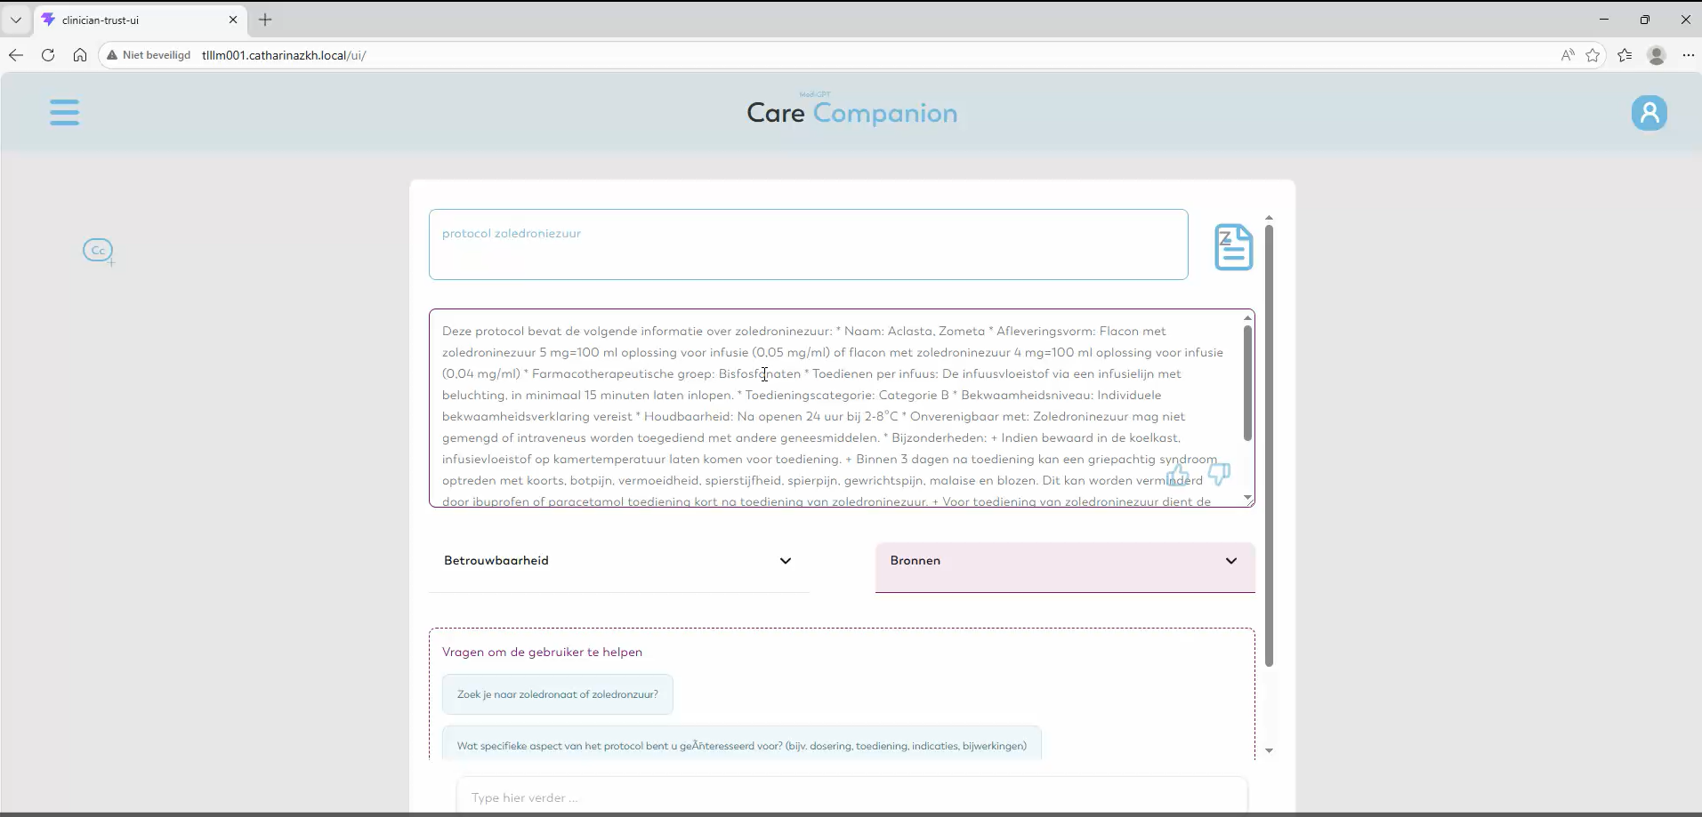Start a new chat with Cc icon
Image resolution: width=1702 pixels, height=817 pixels.
click(99, 251)
